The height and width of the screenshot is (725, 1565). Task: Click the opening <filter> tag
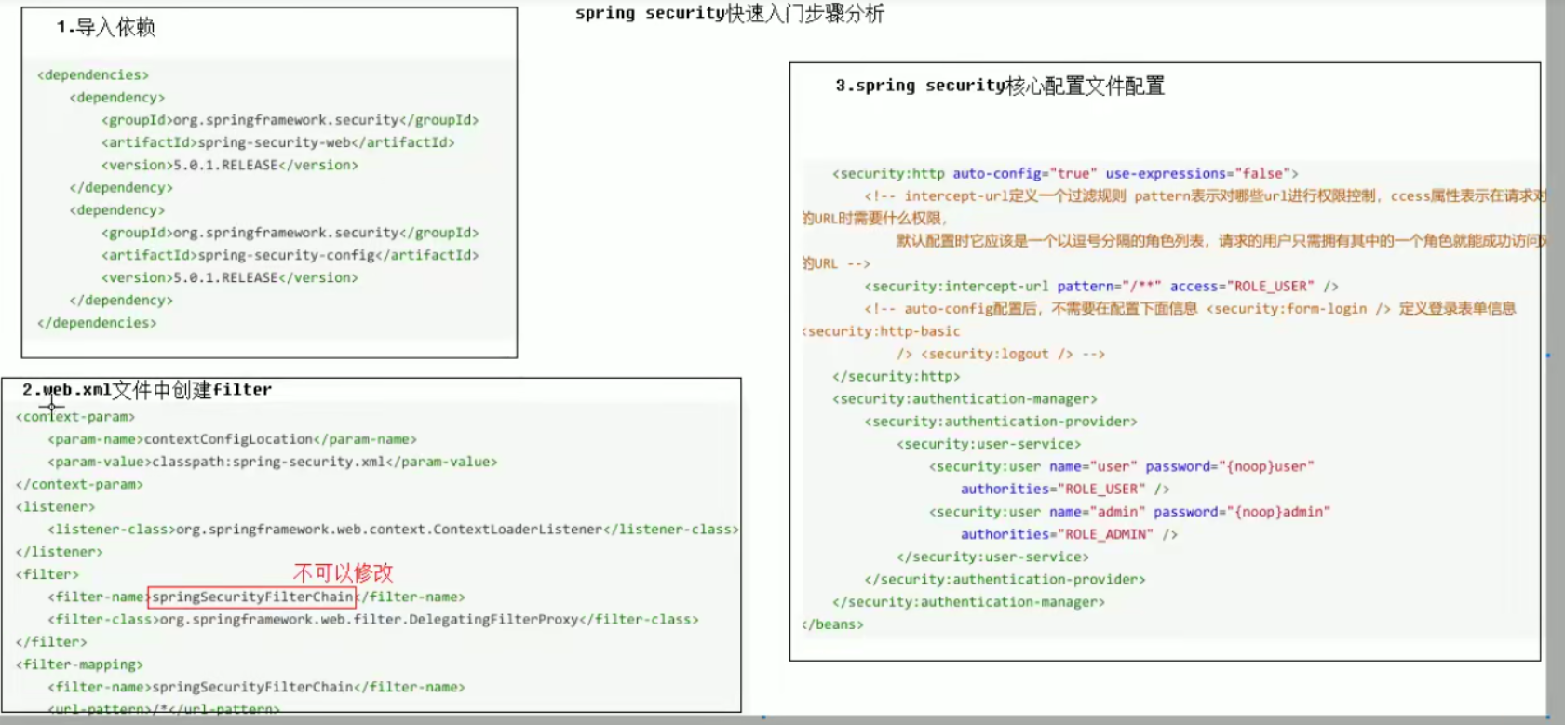(47, 574)
